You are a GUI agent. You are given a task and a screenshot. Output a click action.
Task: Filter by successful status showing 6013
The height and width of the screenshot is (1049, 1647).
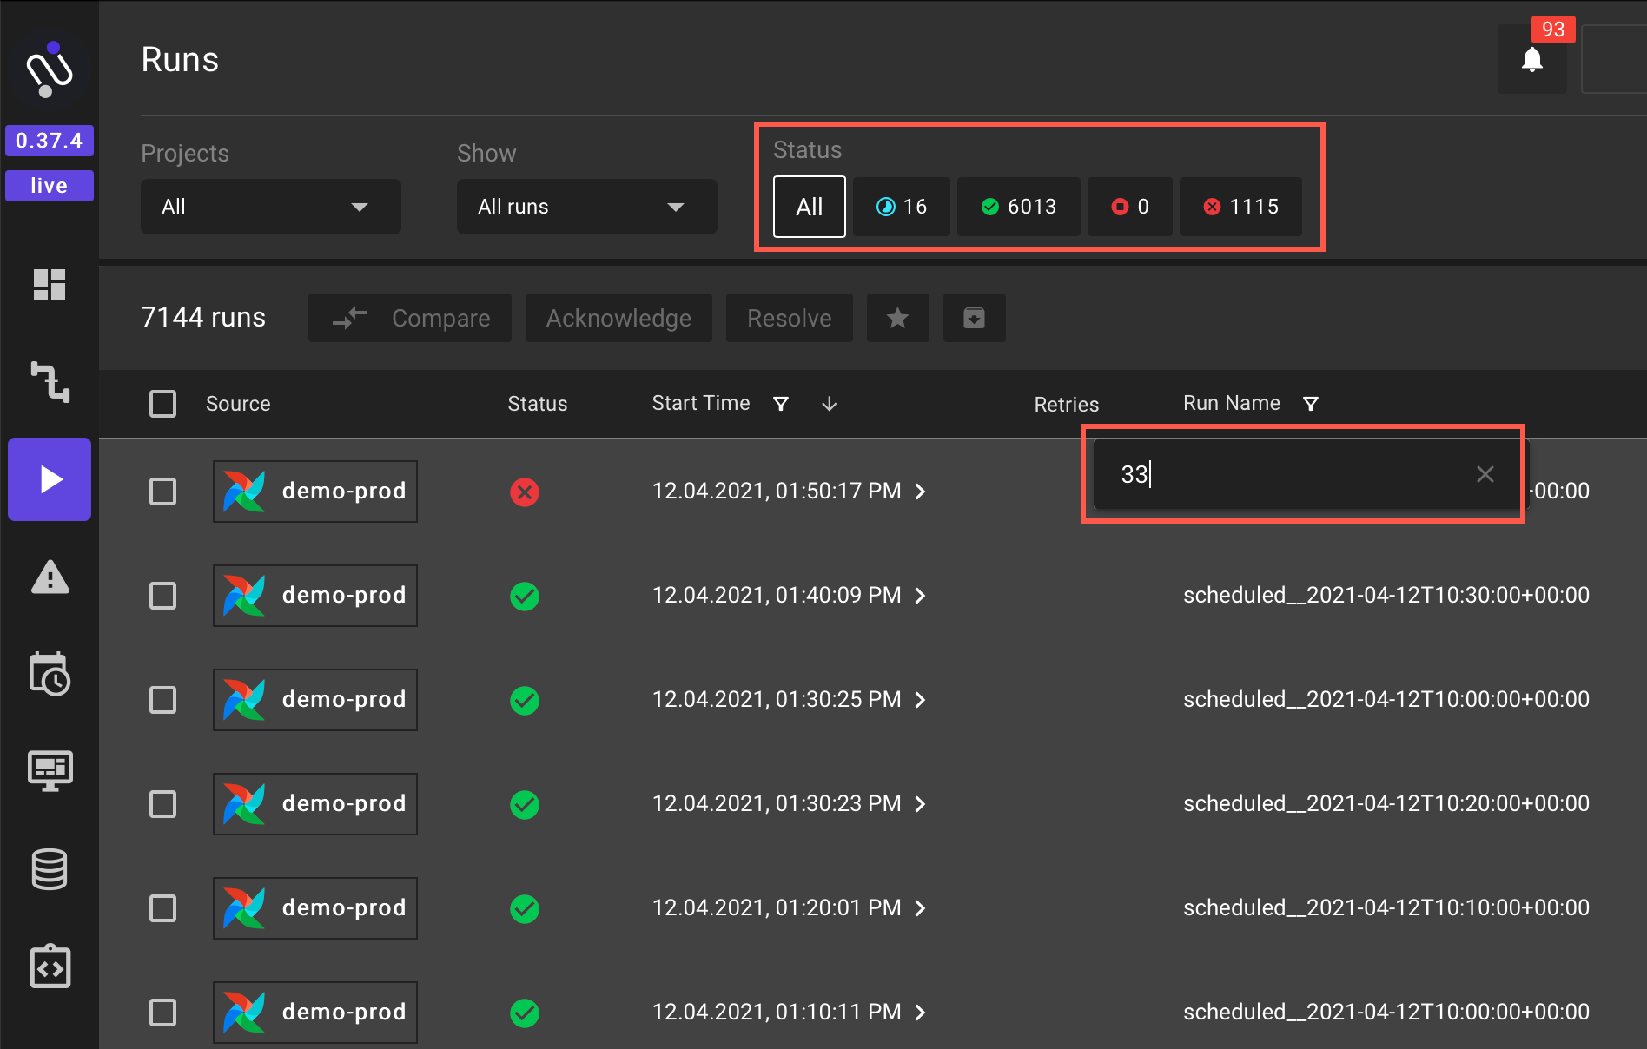(1019, 207)
